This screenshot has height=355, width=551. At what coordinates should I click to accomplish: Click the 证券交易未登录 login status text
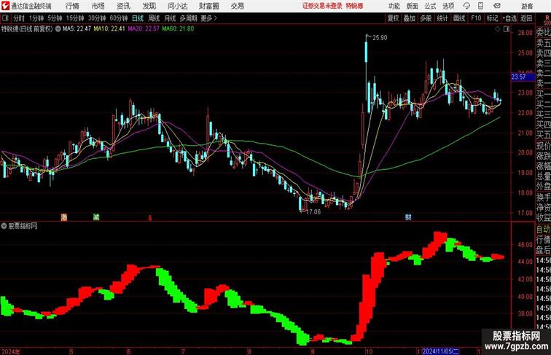(x=322, y=6)
